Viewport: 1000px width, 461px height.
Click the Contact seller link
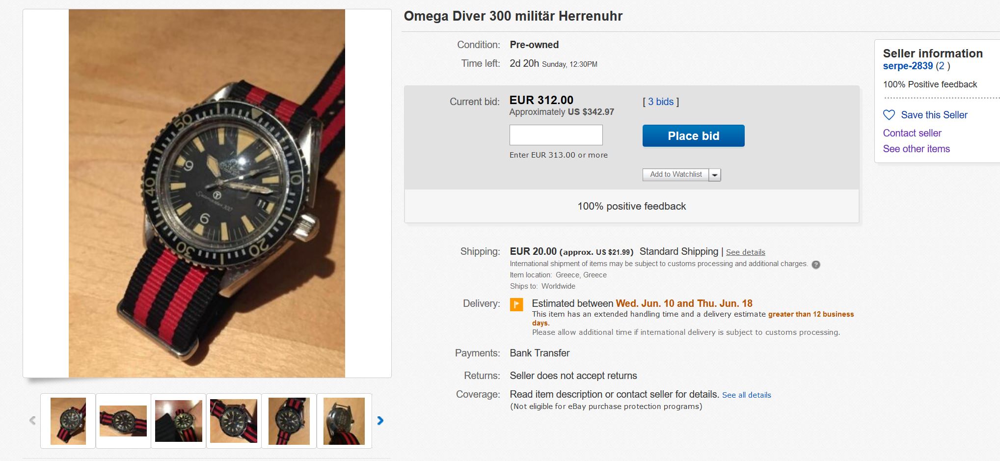click(912, 133)
